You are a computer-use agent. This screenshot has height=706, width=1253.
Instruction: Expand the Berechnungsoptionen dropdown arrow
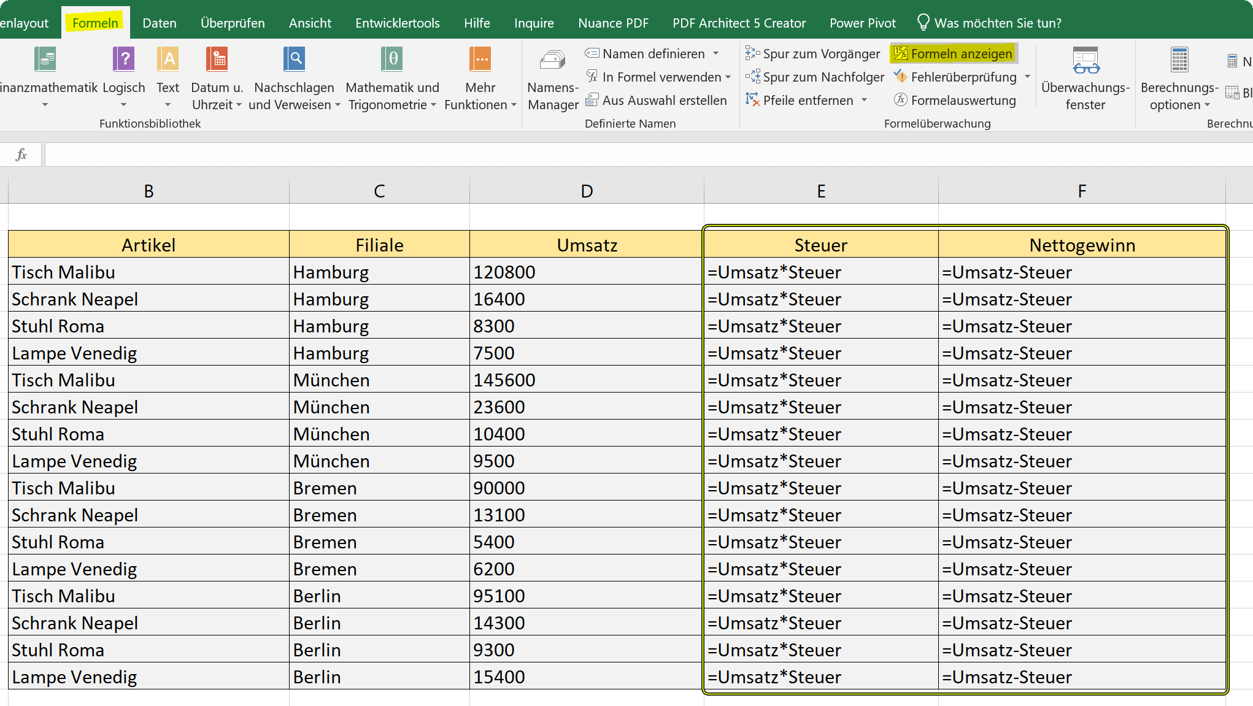(x=1208, y=105)
